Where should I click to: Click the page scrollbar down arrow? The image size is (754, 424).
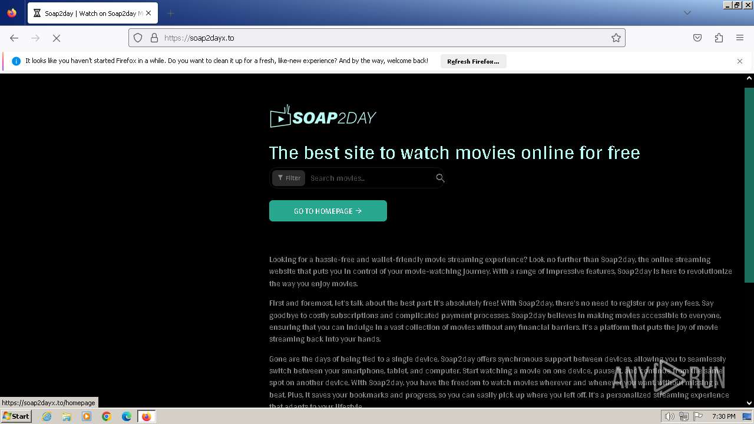(x=749, y=403)
